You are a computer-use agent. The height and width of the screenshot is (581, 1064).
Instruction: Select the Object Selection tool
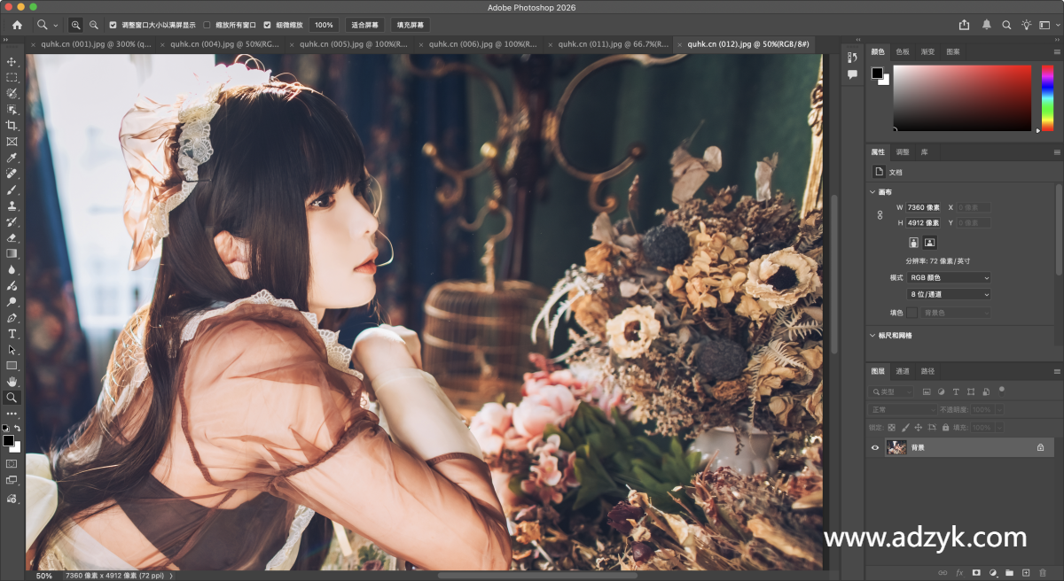coord(12,110)
